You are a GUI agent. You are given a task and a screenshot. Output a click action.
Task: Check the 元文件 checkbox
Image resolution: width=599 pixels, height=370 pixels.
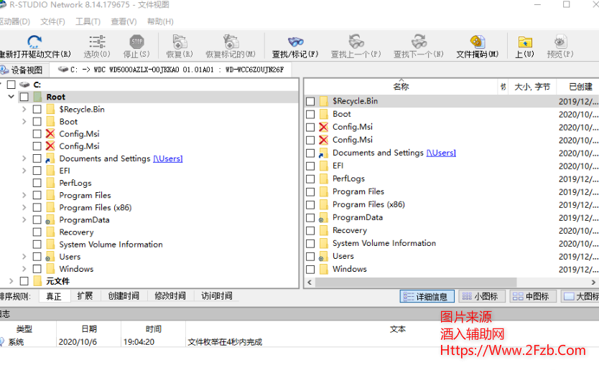[24, 281]
